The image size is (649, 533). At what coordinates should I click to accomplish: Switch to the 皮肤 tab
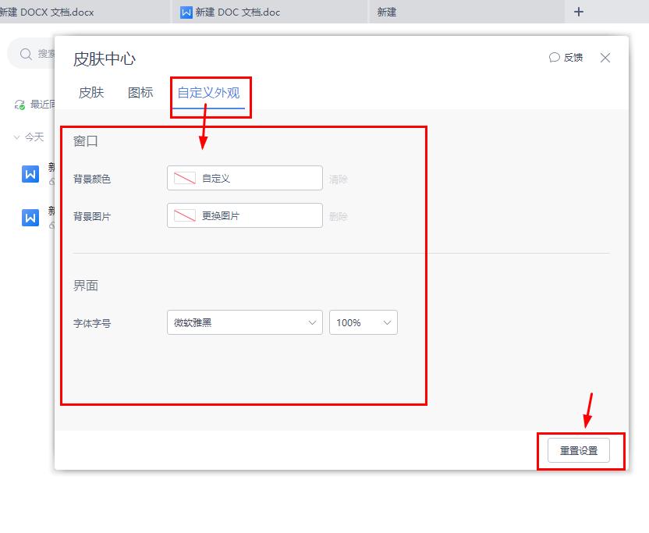point(90,92)
